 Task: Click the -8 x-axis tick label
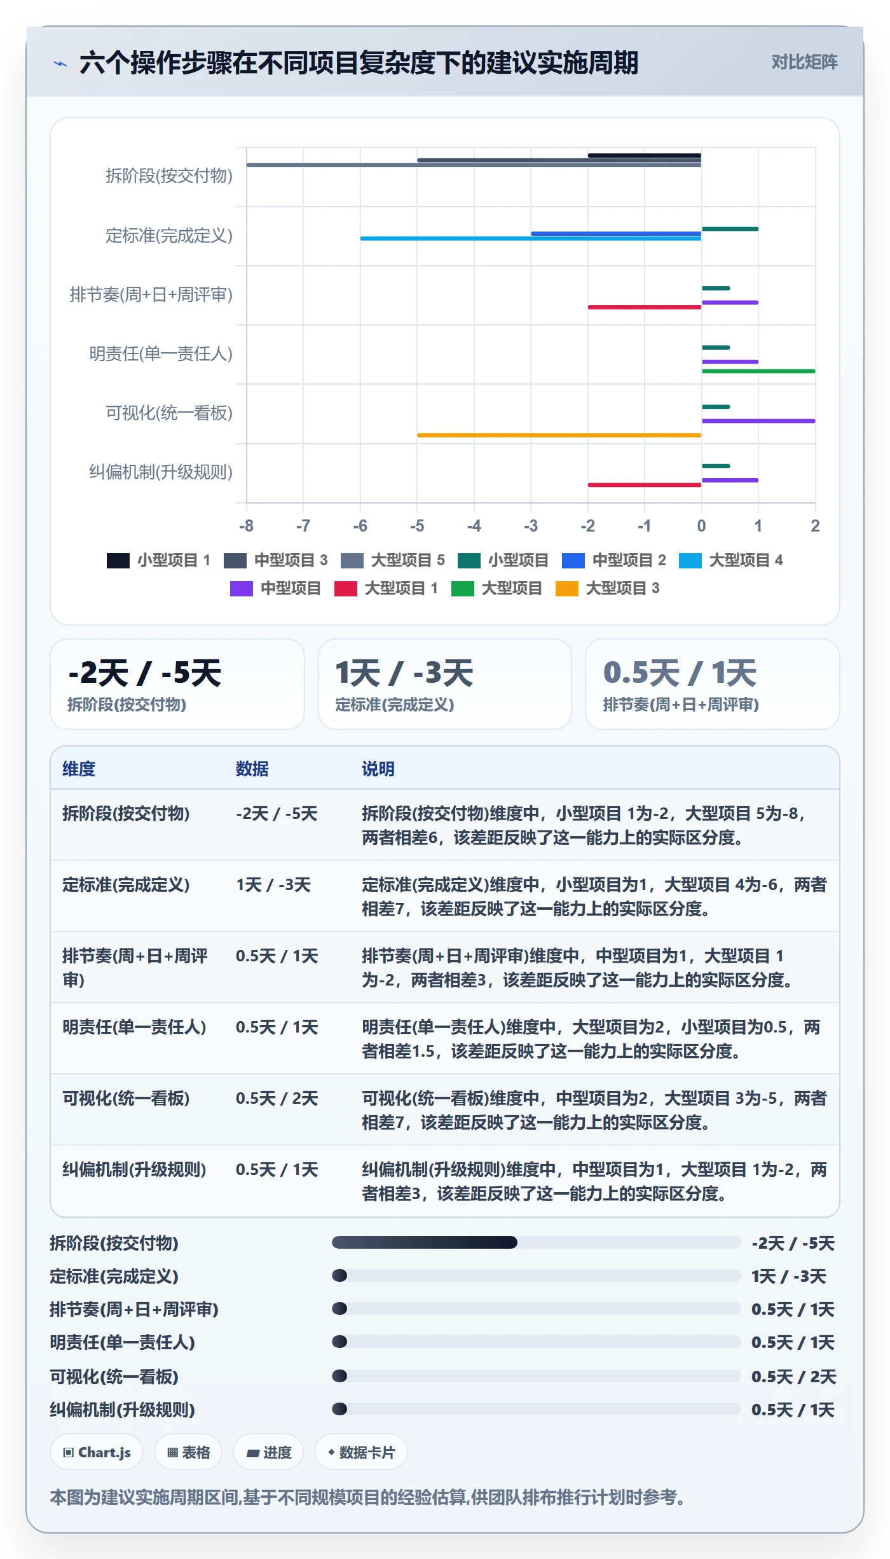click(246, 526)
